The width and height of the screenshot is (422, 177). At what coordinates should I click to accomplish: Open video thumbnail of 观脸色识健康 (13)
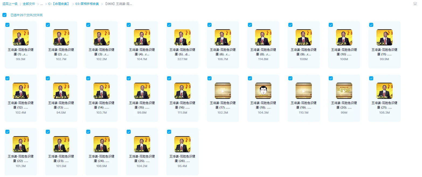point(61,91)
